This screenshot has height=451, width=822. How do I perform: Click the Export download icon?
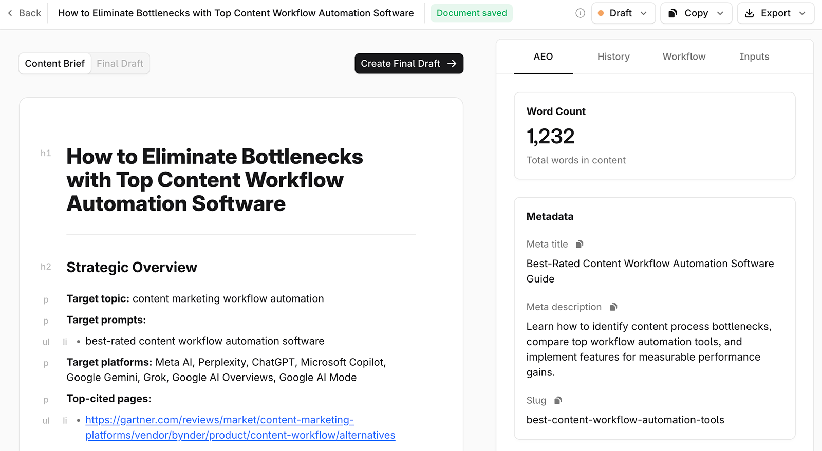[x=750, y=13]
